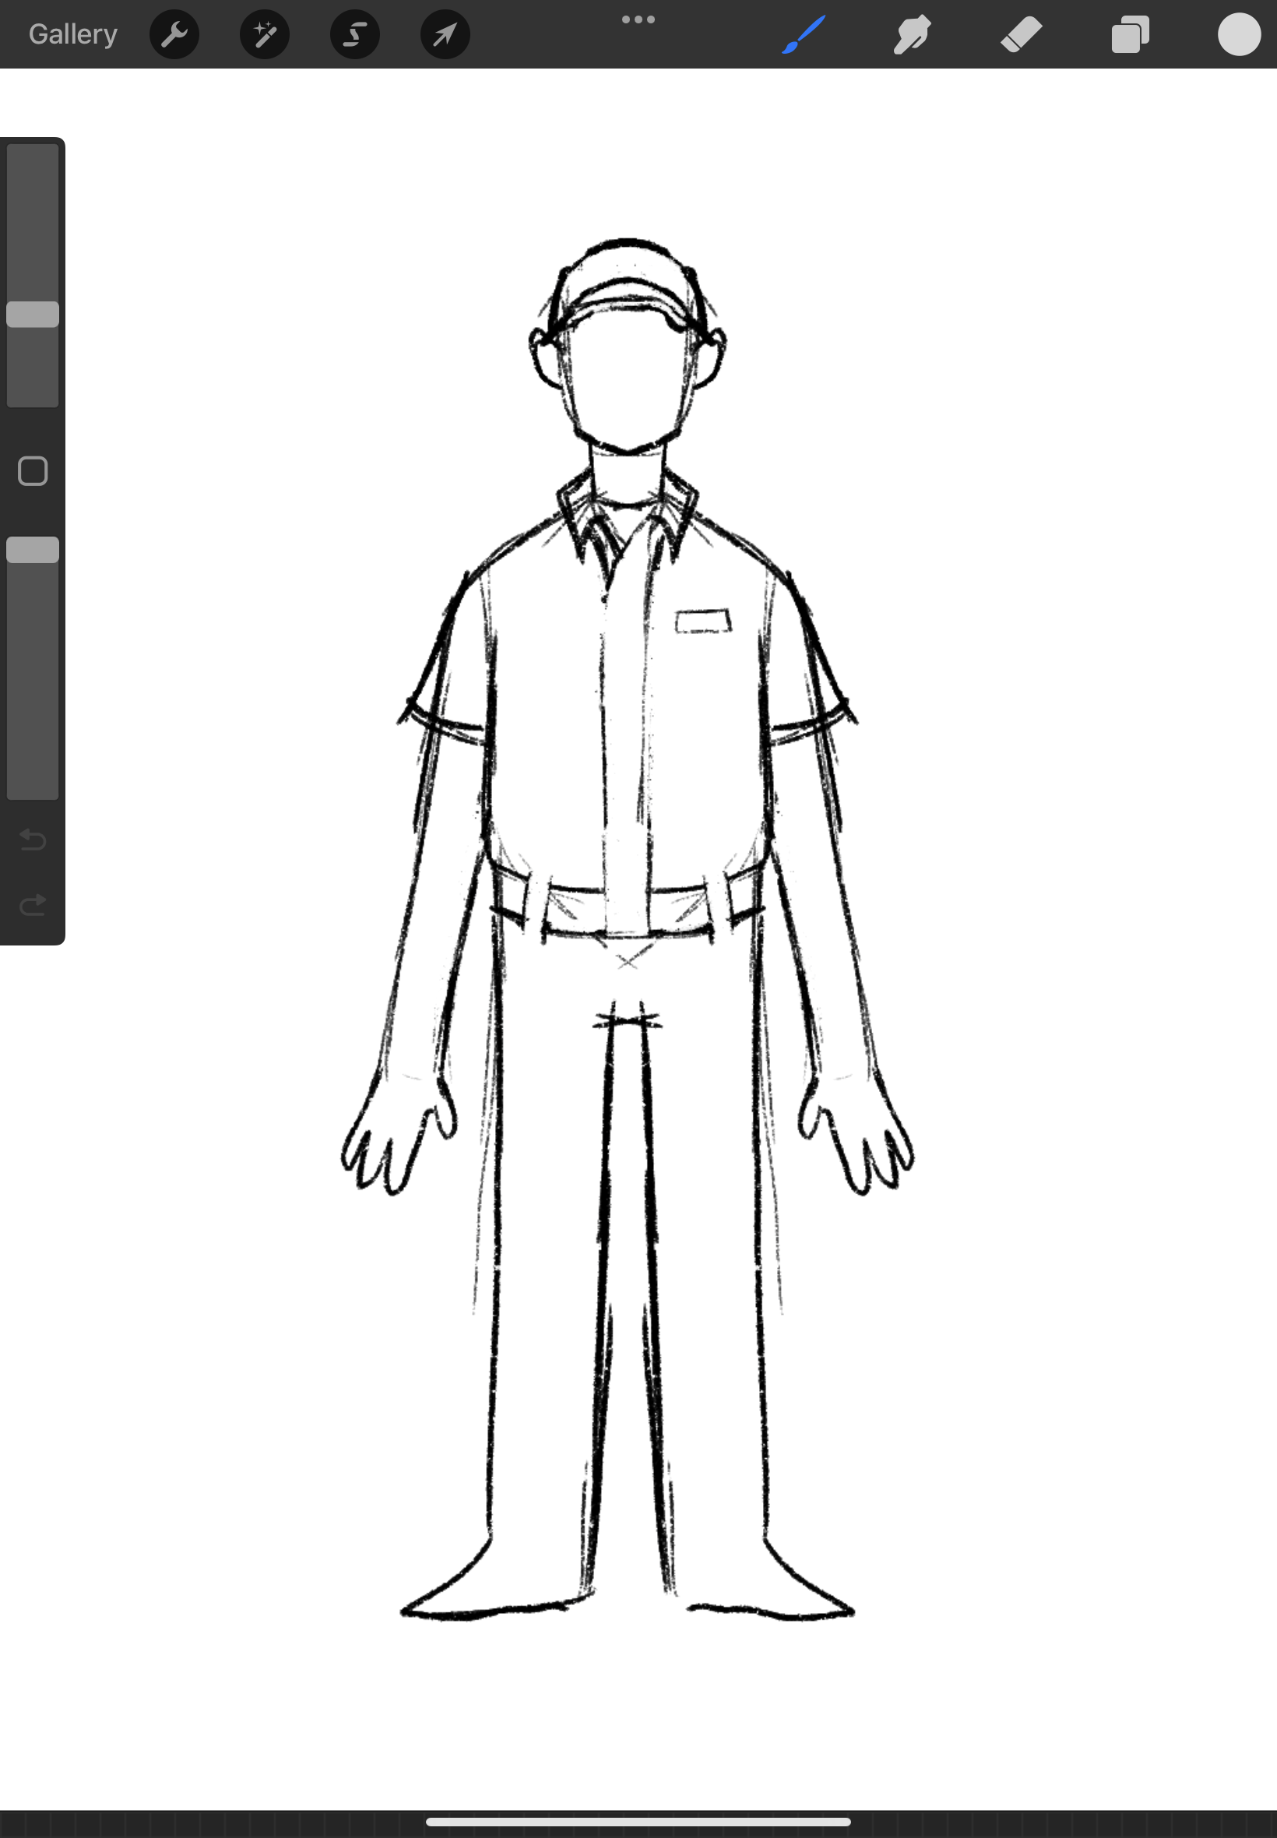Open the active color swatch

pyautogui.click(x=1239, y=34)
